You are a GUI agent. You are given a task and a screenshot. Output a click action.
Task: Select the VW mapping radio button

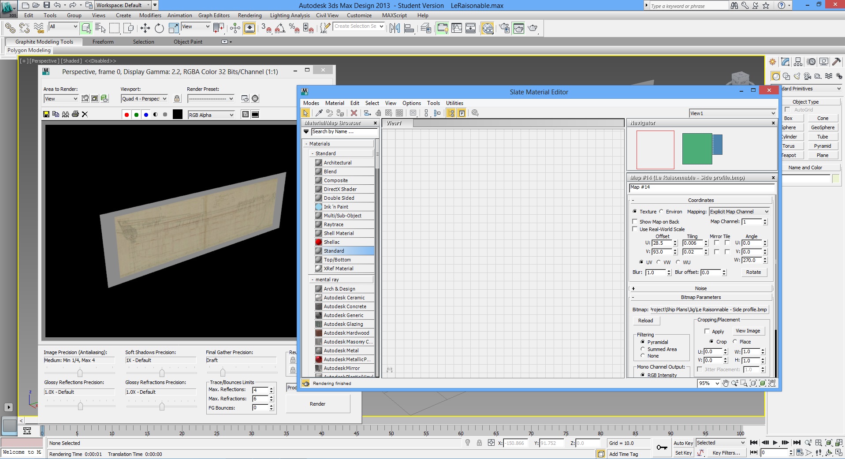coord(659,262)
